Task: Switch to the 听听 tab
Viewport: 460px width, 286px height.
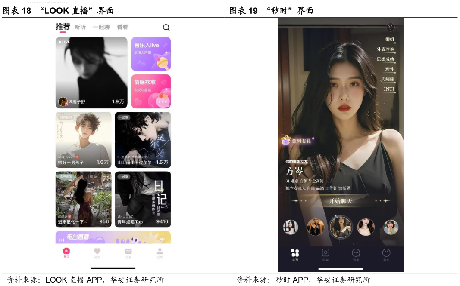Action: click(80, 27)
